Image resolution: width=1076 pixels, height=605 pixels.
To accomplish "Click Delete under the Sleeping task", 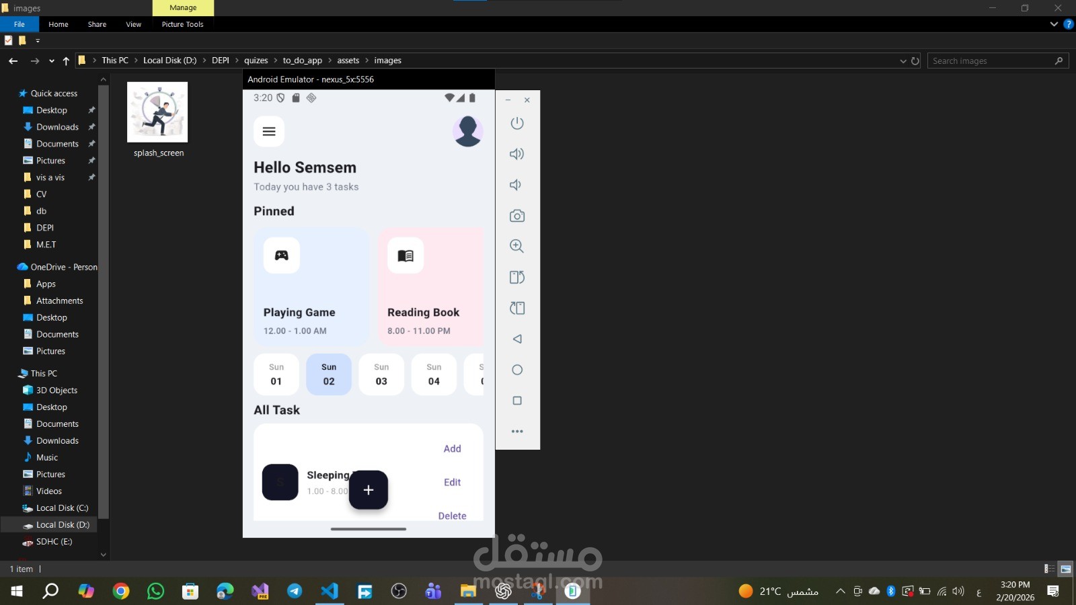I will pos(452,516).
